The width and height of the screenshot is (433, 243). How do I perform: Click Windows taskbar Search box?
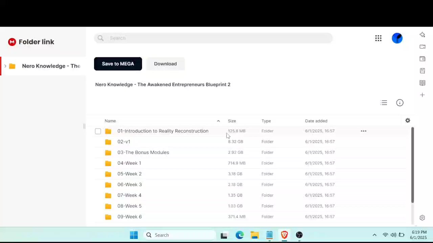coord(179,235)
